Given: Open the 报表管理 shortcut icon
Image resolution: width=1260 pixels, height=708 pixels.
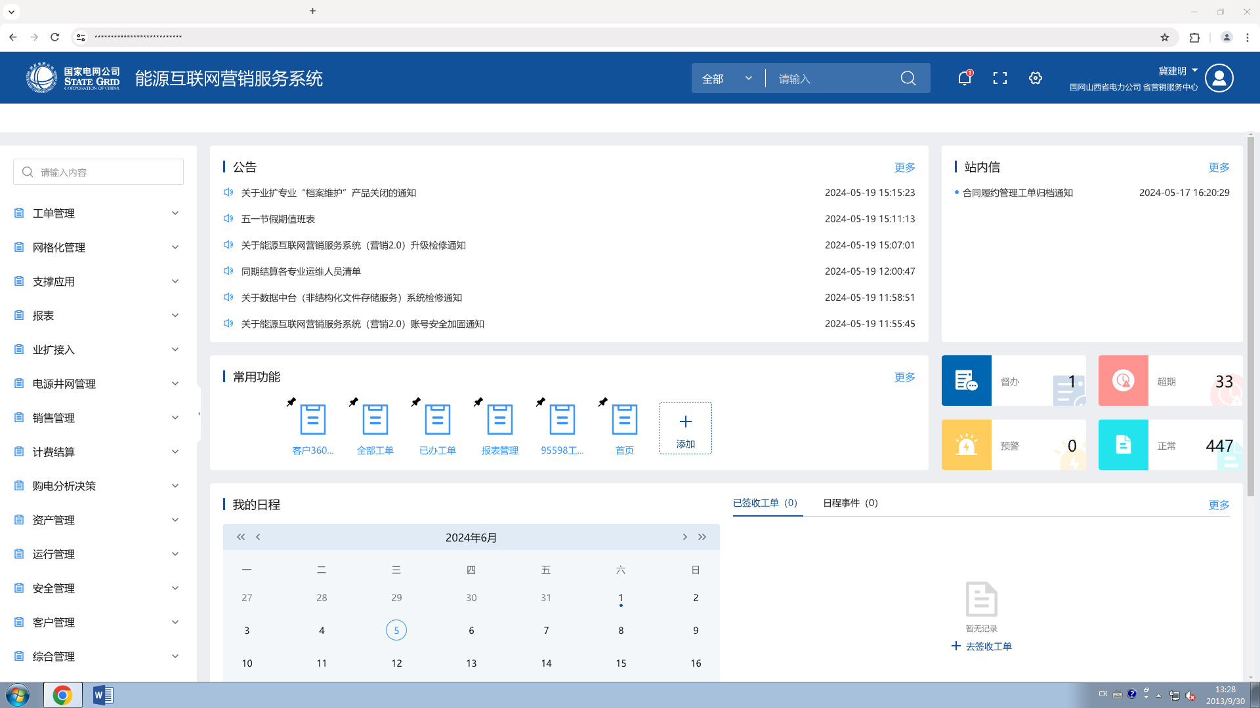Looking at the screenshot, I should click(x=499, y=420).
